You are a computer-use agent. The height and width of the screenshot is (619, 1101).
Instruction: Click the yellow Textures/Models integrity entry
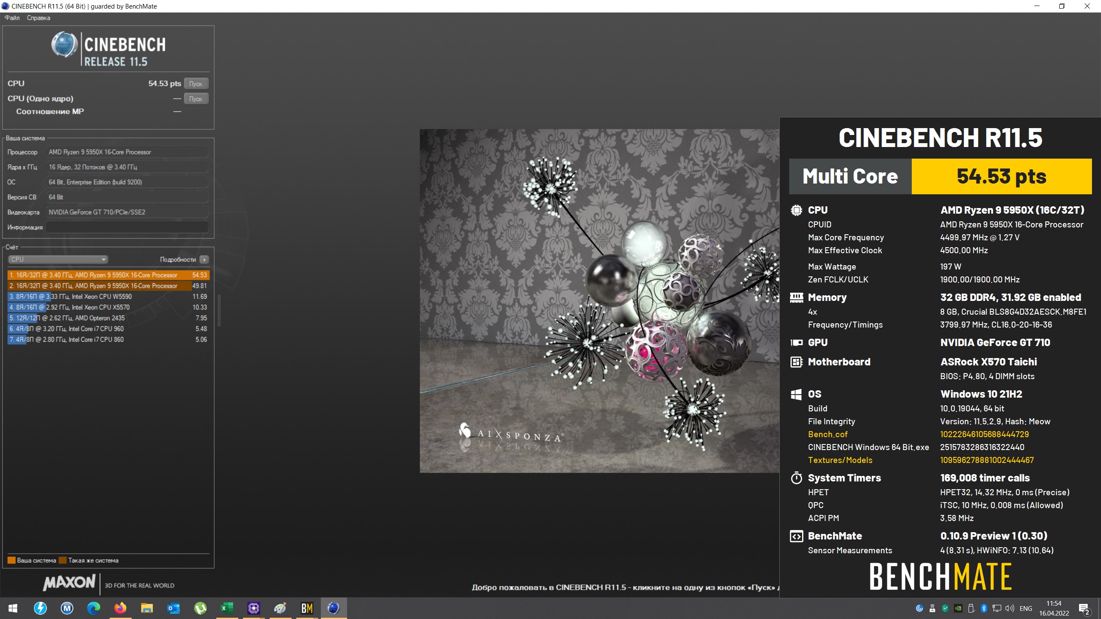click(x=840, y=460)
